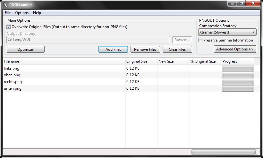This screenshot has height=158, width=263.
Task: Enable Preserve Gamma Information checkbox
Action: (200, 40)
